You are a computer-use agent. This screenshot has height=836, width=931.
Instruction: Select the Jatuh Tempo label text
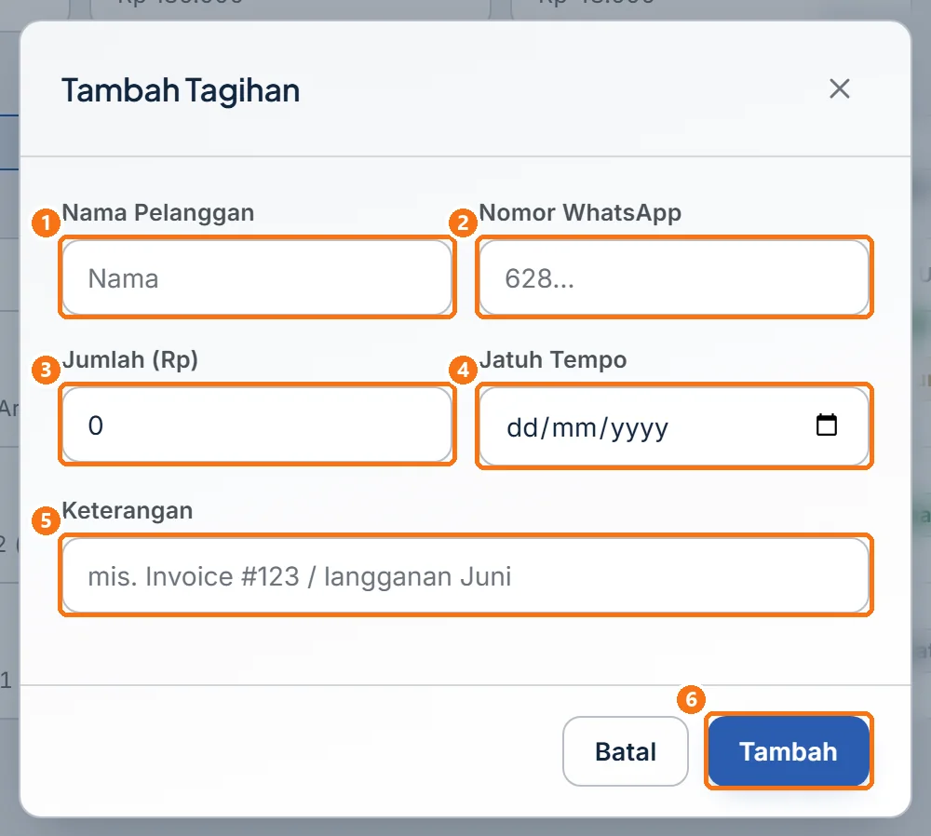pyautogui.click(x=553, y=359)
